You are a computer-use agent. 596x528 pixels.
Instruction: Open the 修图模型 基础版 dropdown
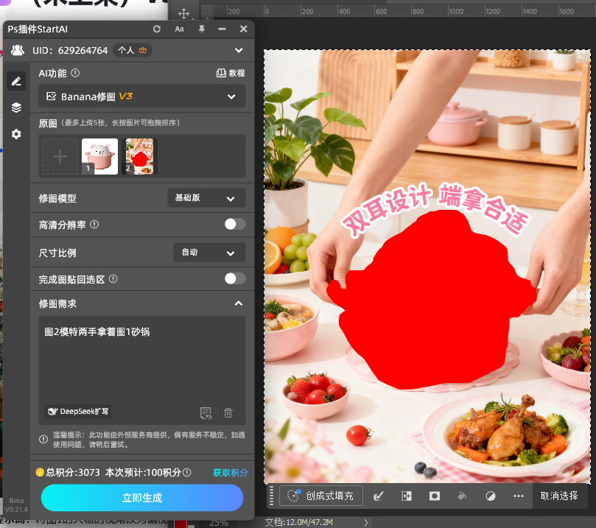206,198
